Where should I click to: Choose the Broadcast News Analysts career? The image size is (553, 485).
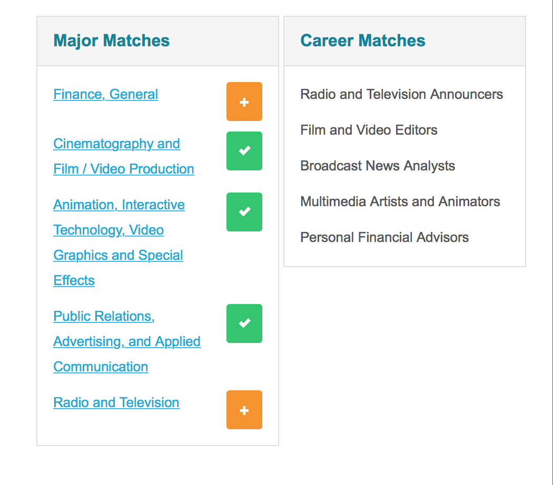coord(377,166)
